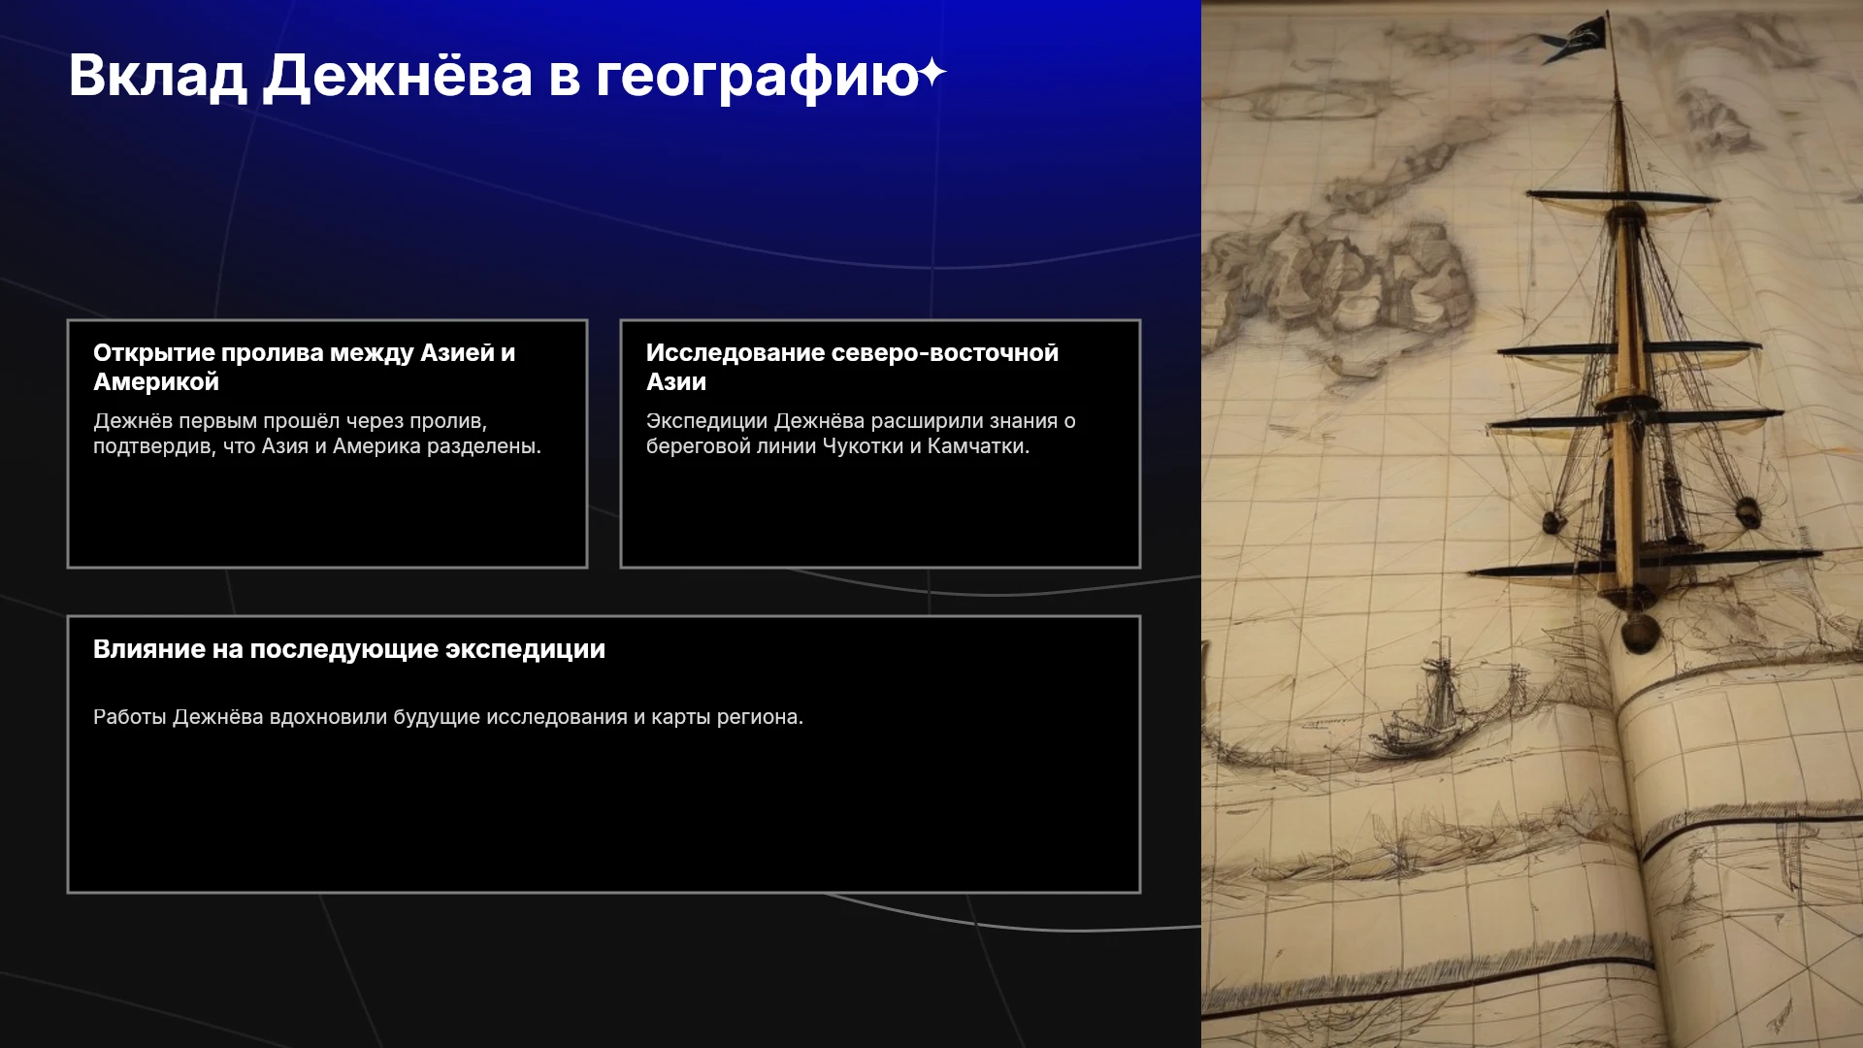1863x1048 pixels.
Task: Click the heading "Влияние на последующие экспедиции"
Action: [x=349, y=649]
